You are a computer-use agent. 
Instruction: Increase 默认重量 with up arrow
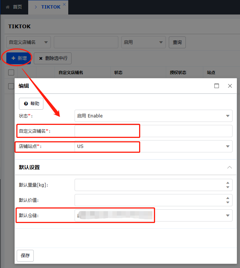[x=228, y=183]
